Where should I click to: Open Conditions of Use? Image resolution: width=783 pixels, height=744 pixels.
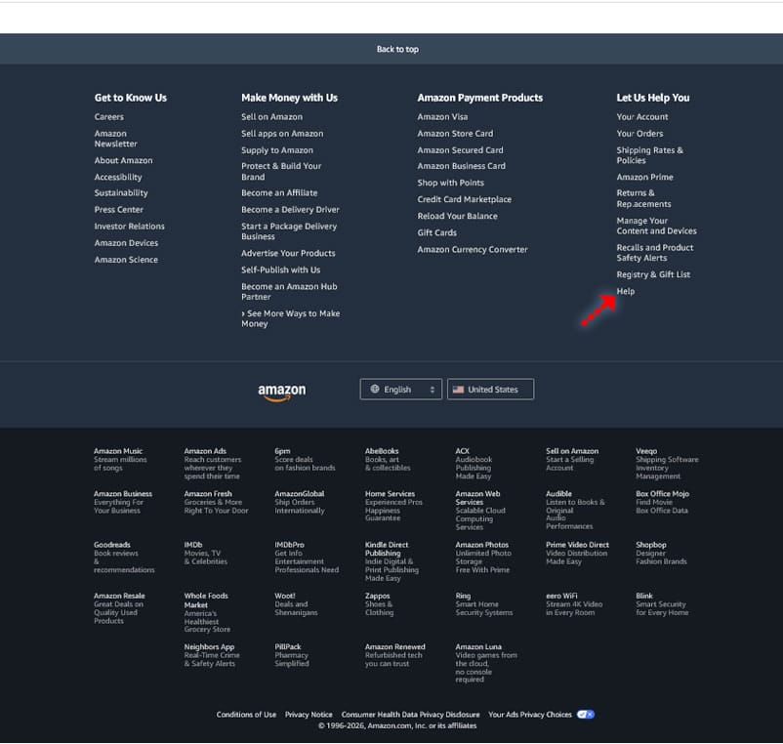click(x=246, y=715)
